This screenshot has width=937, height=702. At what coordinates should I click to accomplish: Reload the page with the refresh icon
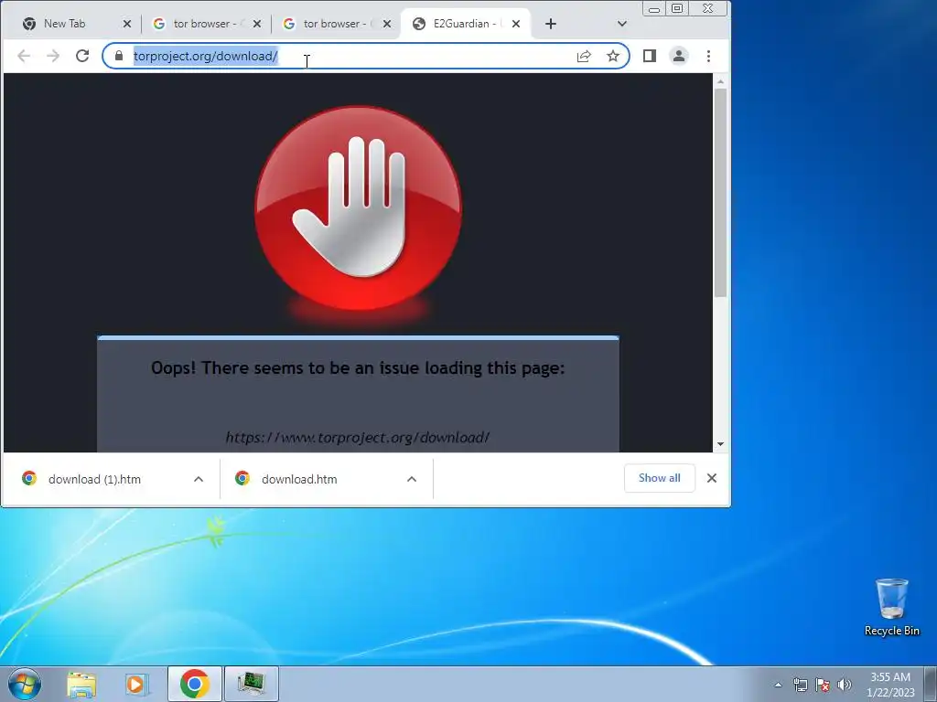tap(82, 56)
